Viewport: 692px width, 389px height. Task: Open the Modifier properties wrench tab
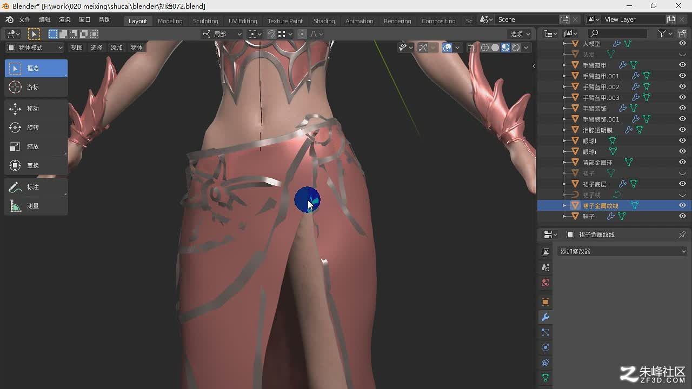[x=545, y=317]
